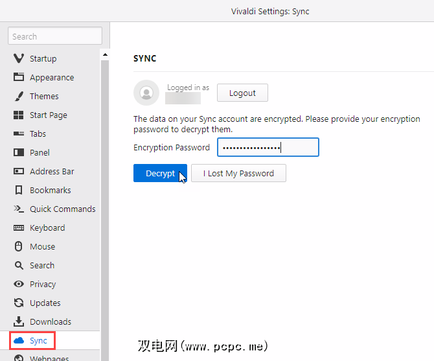Click the Search magnifier icon in sidebar
Viewport: 434px width, 361px height.
19,265
